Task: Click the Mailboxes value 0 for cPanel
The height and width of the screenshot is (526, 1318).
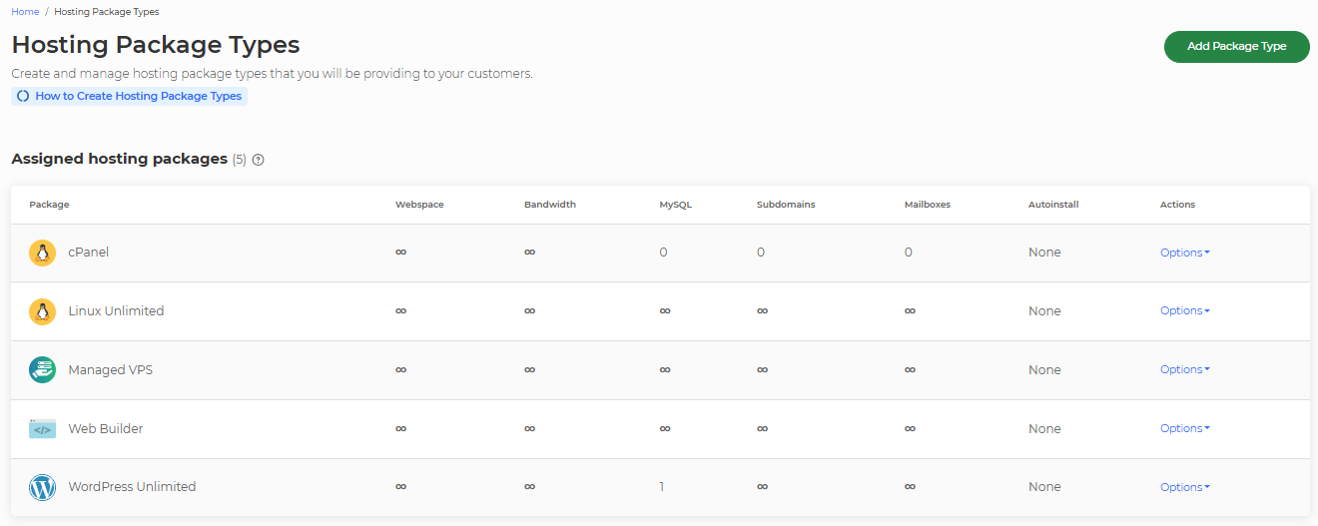Action: pyautogui.click(x=909, y=253)
